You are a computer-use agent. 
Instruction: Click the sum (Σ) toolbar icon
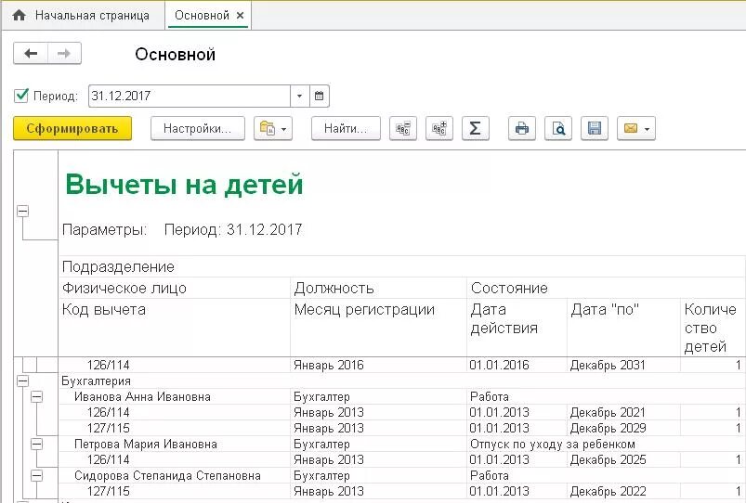[x=476, y=128]
